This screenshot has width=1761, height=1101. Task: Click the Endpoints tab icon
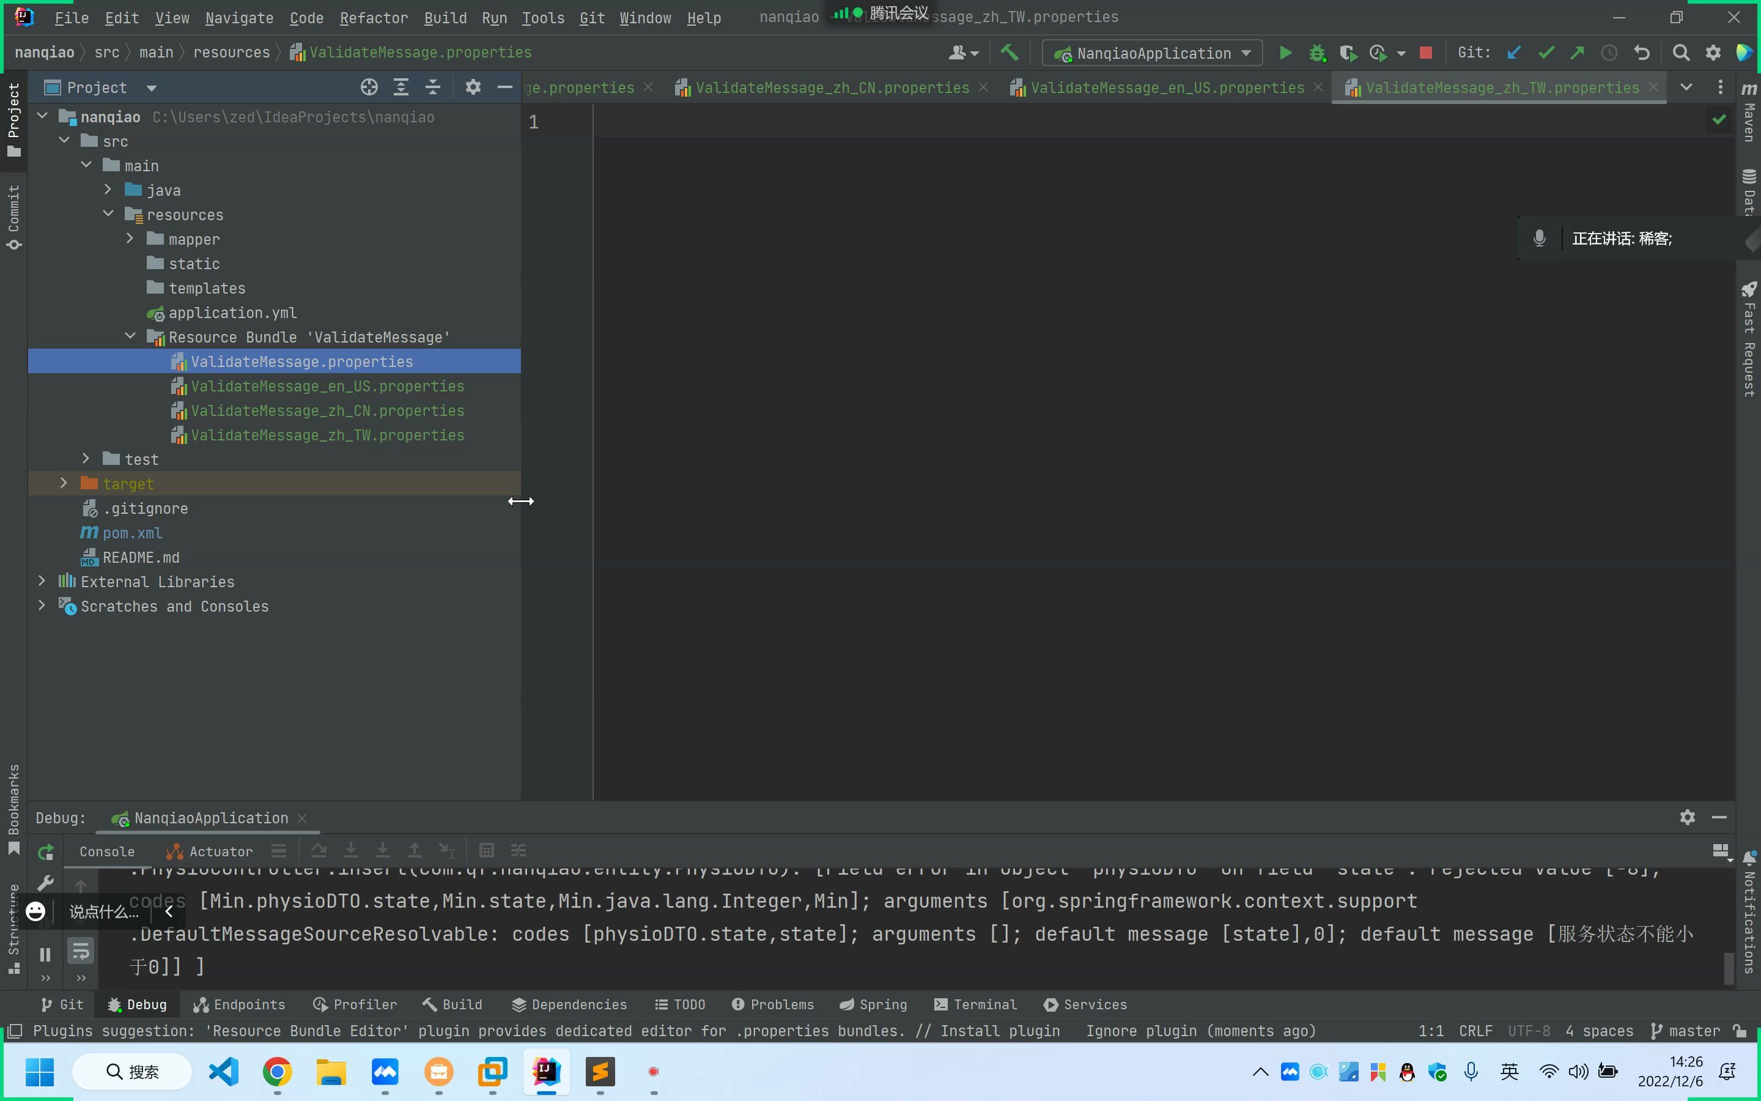click(202, 1004)
